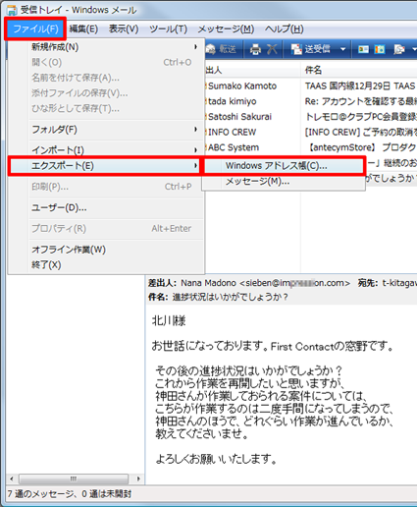Click the インポート(I) submenu arrow
Screen dimensions: 417x507
(195, 150)
